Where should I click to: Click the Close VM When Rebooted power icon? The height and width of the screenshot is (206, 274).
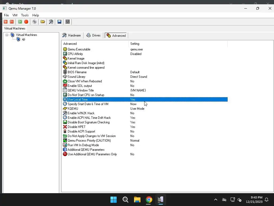(x=65, y=81)
